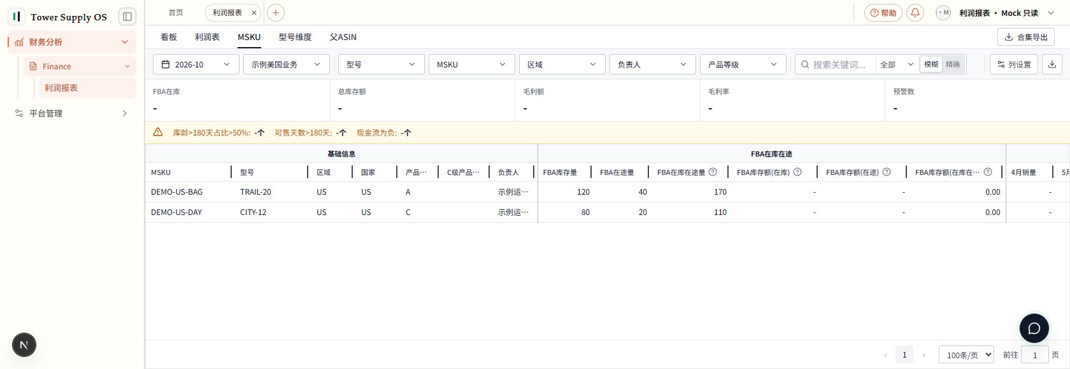
Task: Open the 负责人 filter dropdown
Action: click(x=652, y=64)
